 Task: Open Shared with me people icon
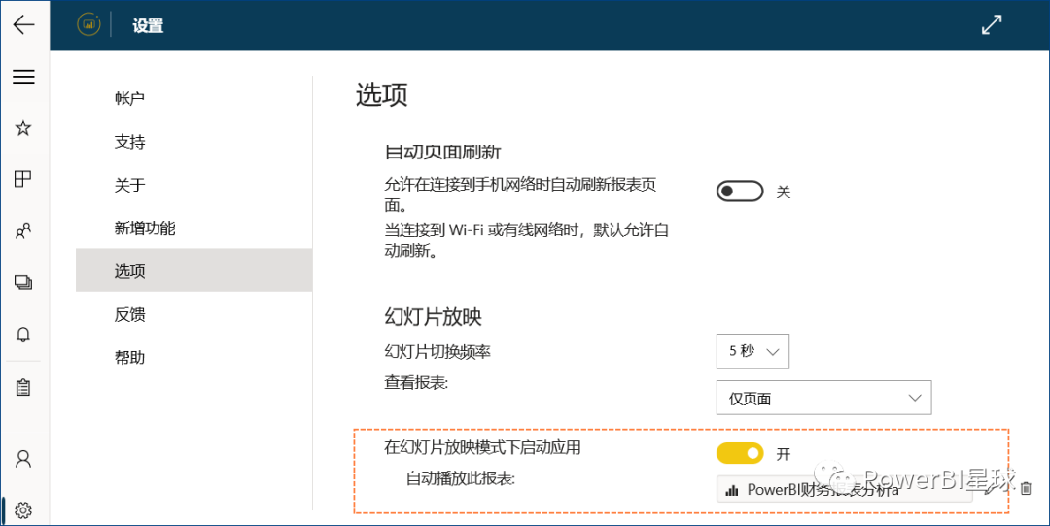pyautogui.click(x=23, y=231)
